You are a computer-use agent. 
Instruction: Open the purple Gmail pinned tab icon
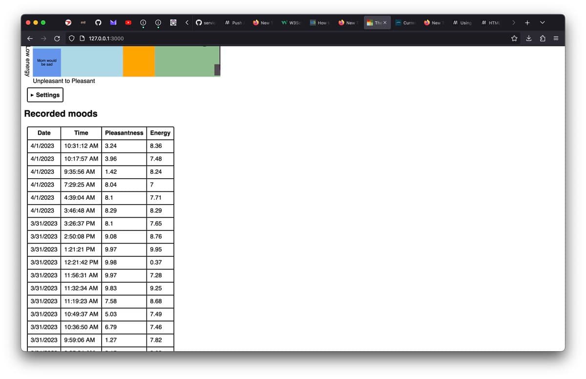113,22
